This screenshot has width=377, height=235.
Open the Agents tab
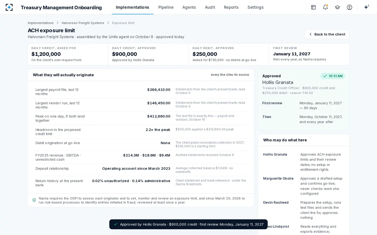pos(189,7)
